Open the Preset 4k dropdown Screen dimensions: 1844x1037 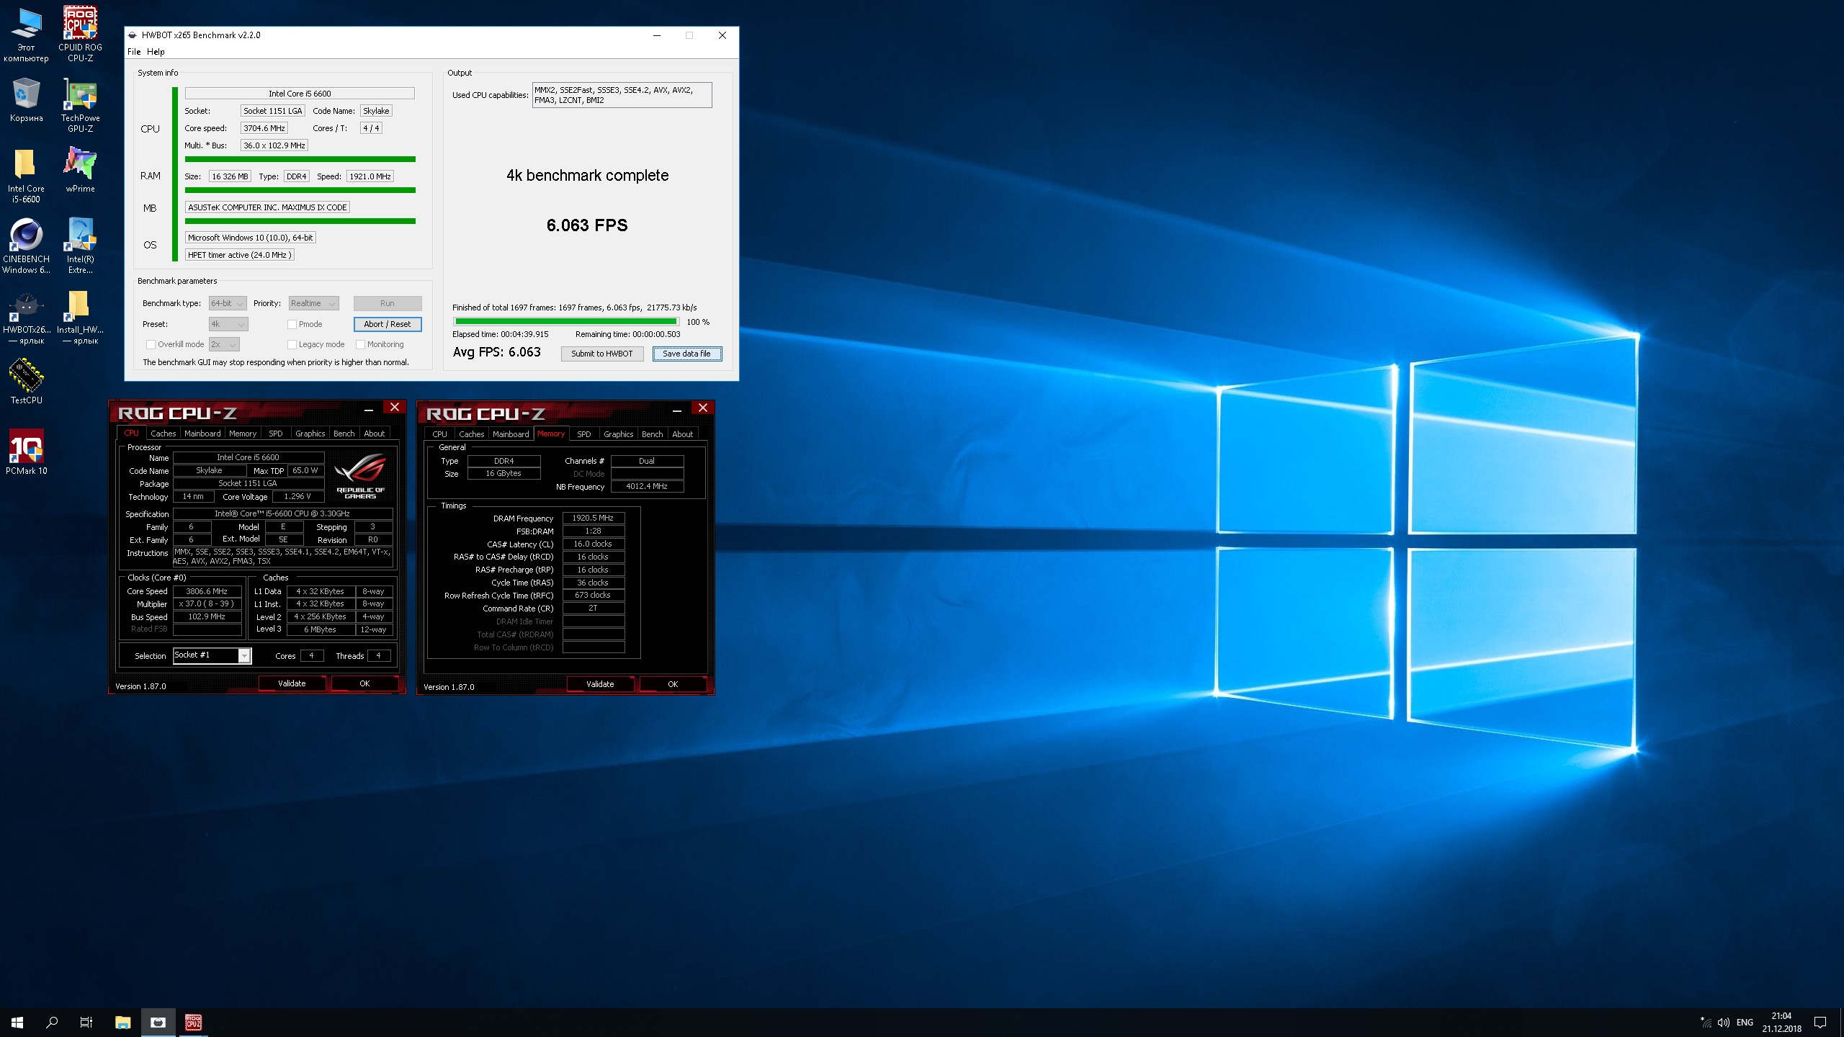coord(228,324)
